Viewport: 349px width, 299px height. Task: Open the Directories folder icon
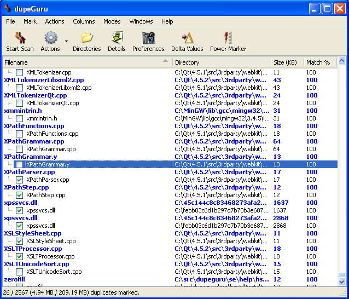(x=87, y=37)
